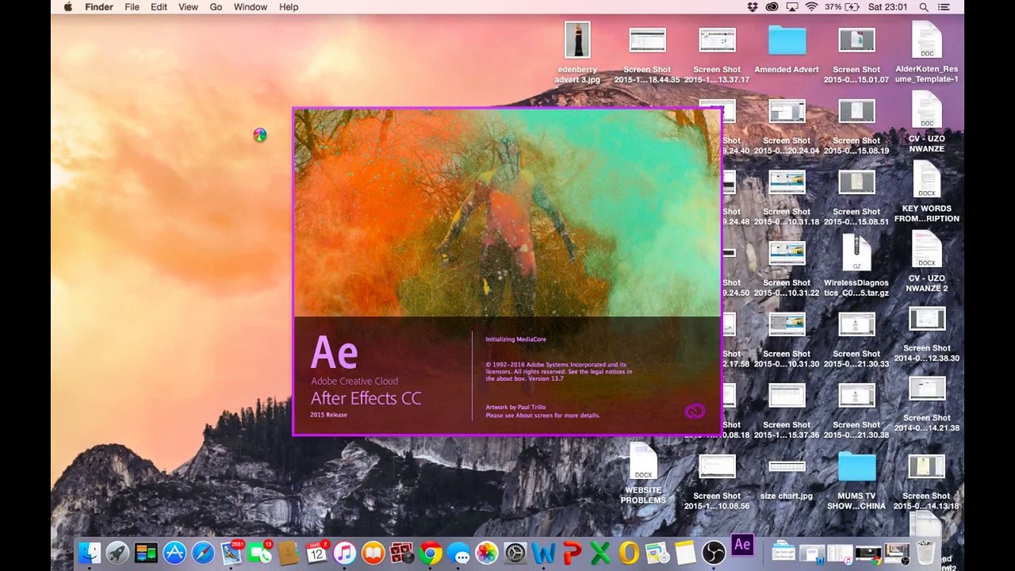The image size is (1015, 571).
Task: Open Messages bubble icon in Dock
Action: [x=458, y=553]
